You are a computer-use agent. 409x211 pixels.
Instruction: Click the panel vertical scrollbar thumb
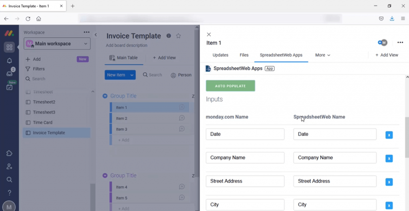tap(407, 137)
